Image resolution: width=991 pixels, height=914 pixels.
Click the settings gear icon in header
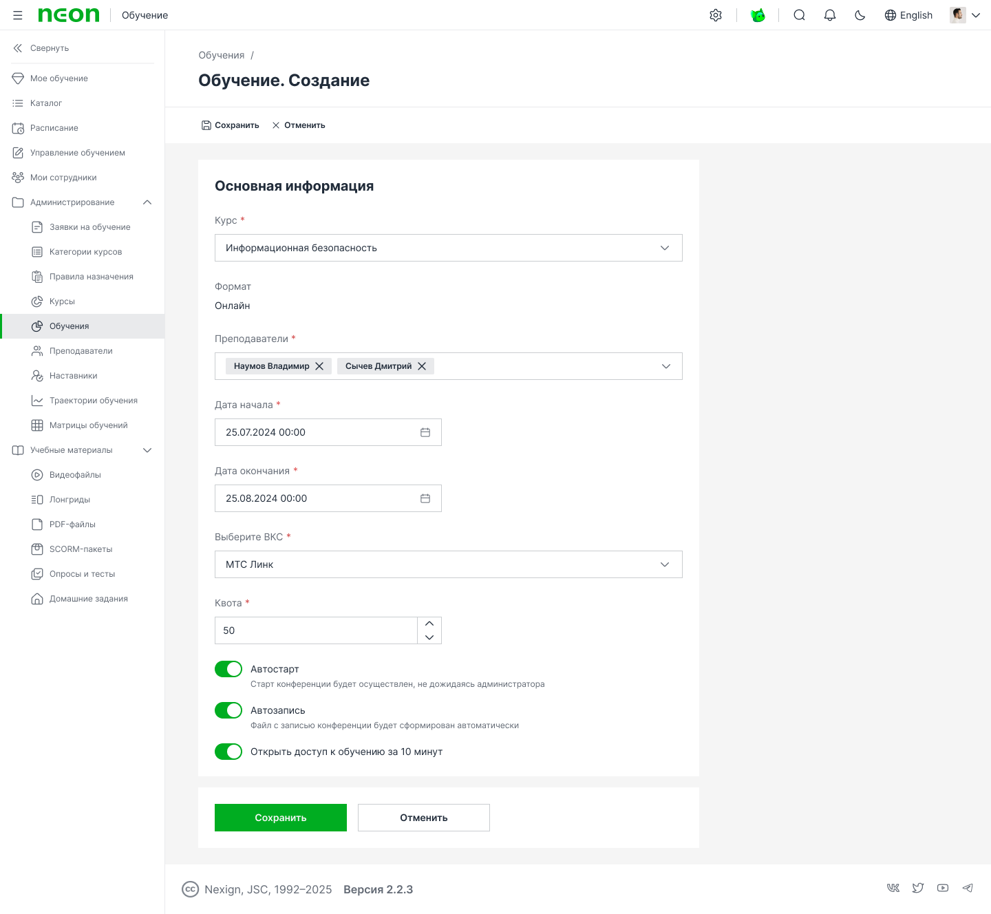tap(716, 15)
